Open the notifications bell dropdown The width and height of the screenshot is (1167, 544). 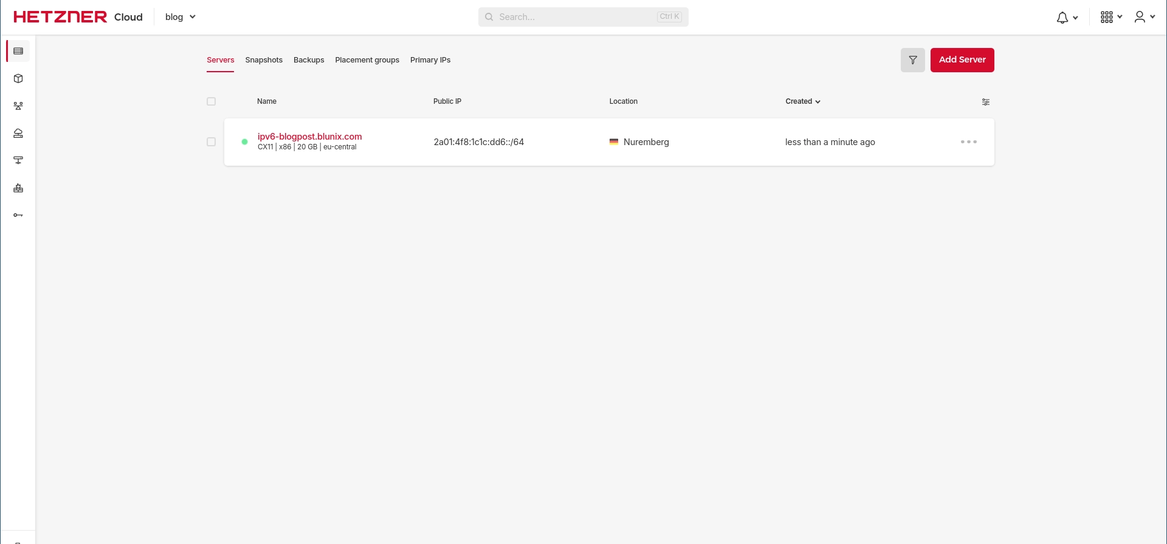[x=1067, y=18]
